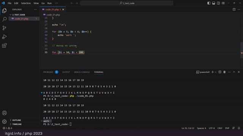Click the VS Code logo icon

pos(3,3)
